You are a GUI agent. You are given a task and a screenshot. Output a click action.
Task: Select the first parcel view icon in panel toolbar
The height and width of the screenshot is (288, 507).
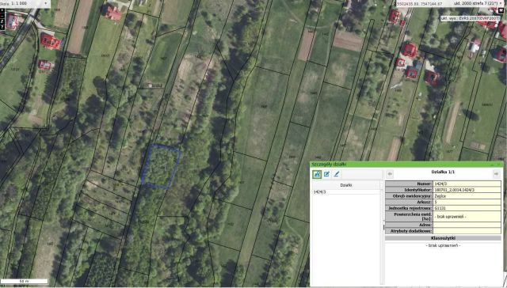click(x=317, y=174)
